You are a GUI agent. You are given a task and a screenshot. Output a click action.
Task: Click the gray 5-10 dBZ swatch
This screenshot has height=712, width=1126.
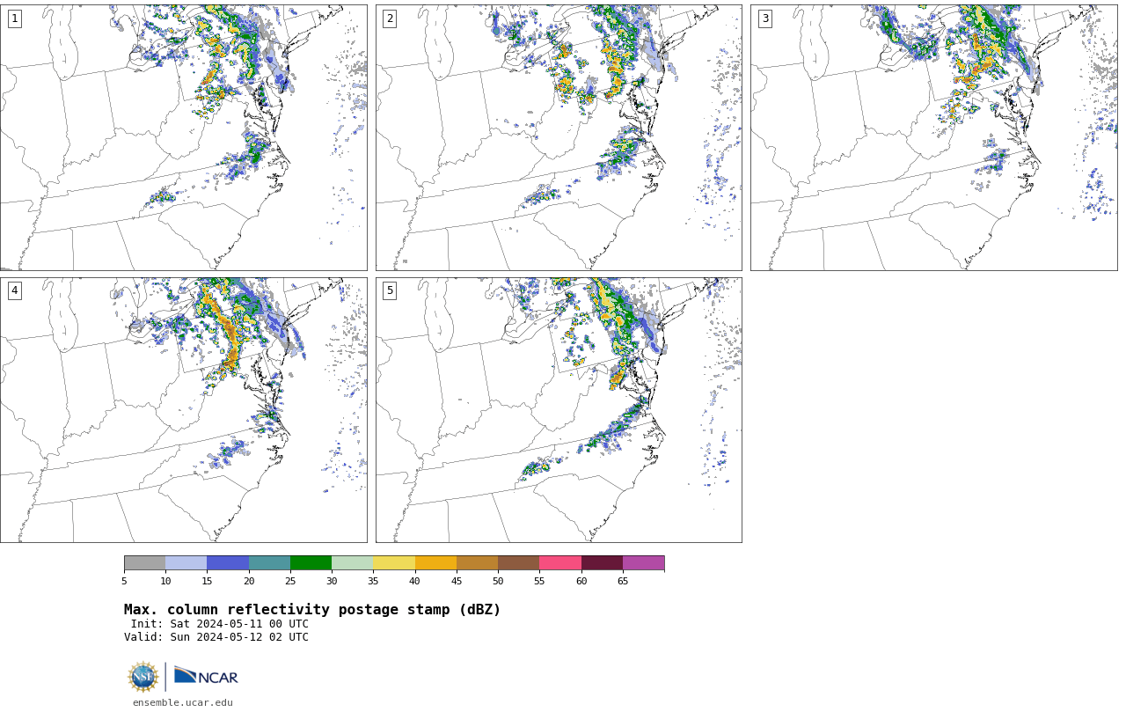(x=144, y=563)
